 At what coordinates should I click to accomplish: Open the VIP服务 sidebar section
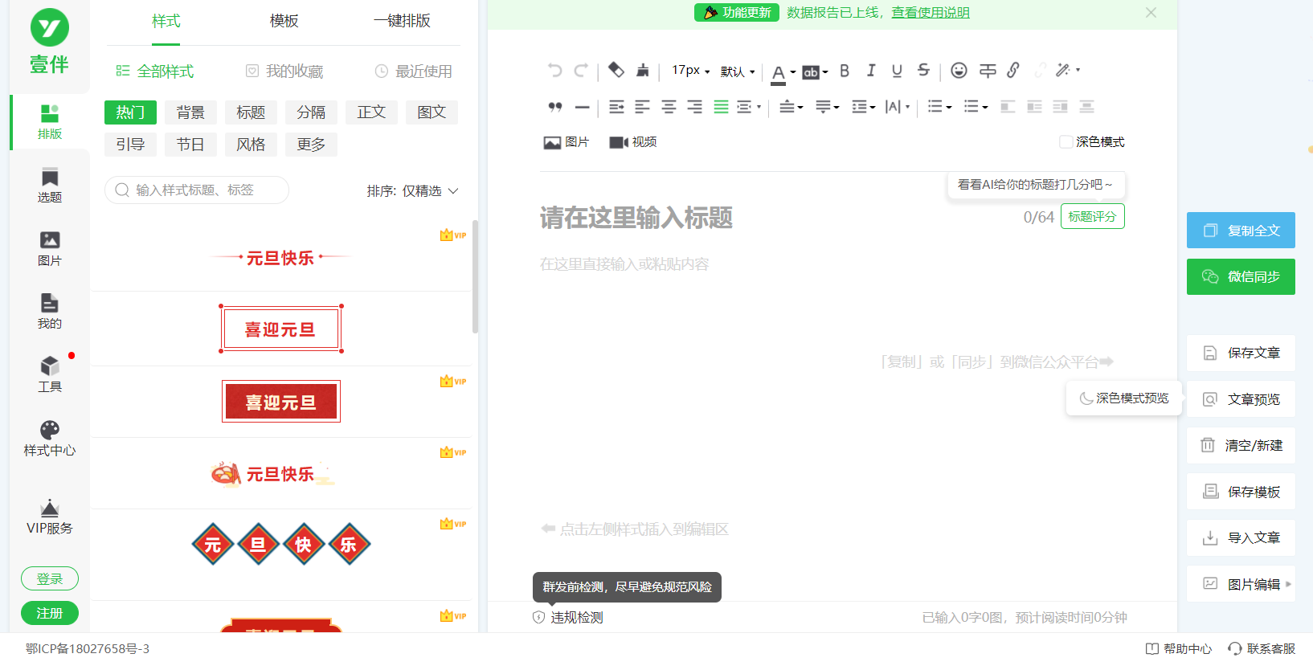click(x=50, y=517)
